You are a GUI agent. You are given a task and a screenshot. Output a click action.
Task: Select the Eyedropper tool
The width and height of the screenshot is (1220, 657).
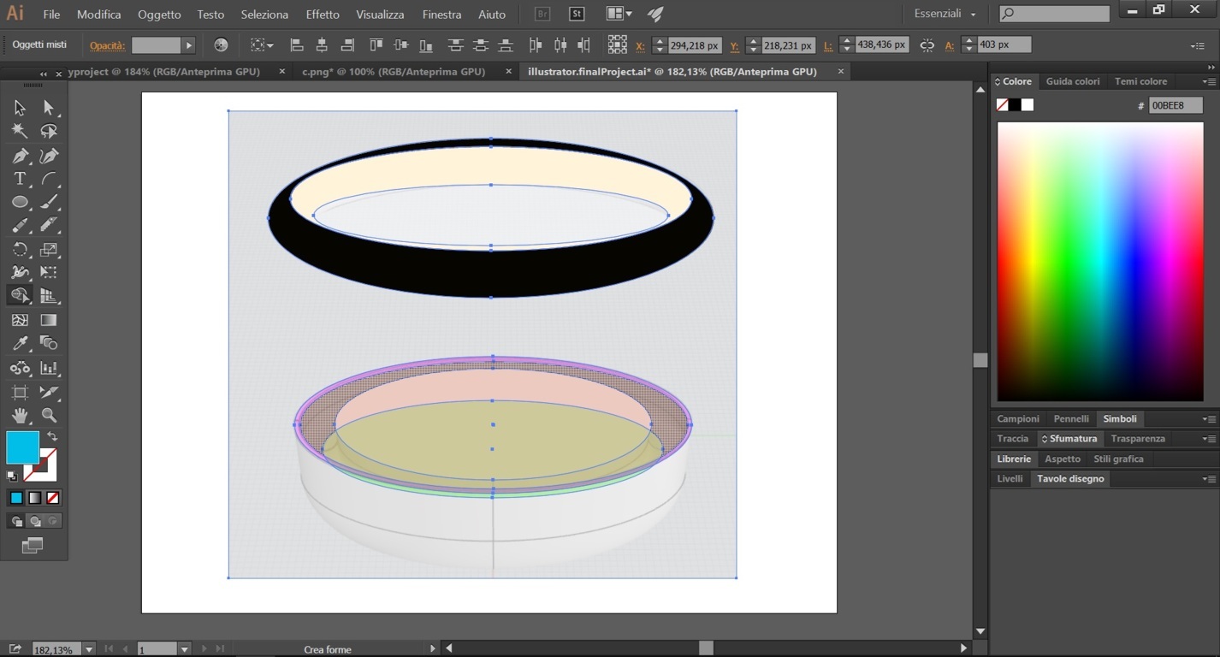tap(19, 342)
